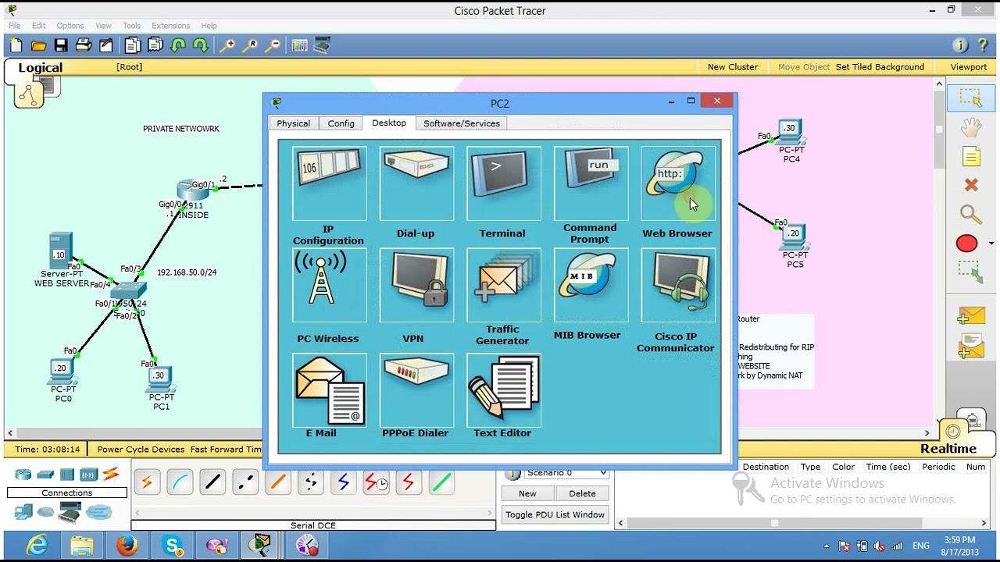Open Internet Explorer from the taskbar
The height and width of the screenshot is (562, 1000).
click(x=37, y=545)
